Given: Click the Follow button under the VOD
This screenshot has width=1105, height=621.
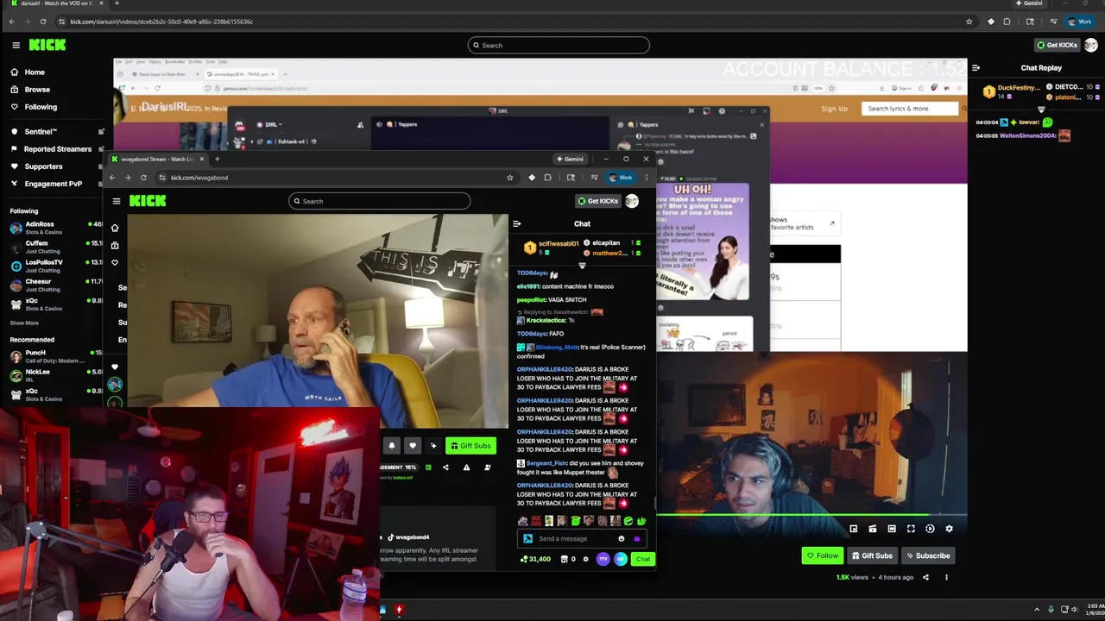Looking at the screenshot, I should pos(822,556).
